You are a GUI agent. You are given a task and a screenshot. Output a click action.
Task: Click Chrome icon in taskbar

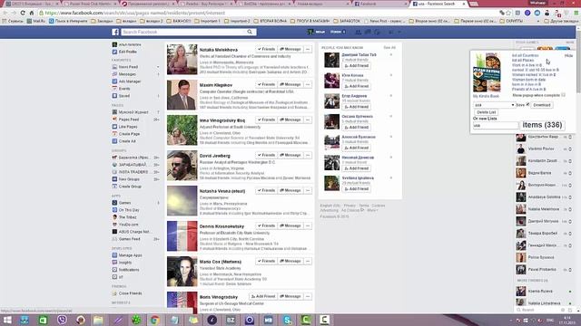tap(154, 320)
